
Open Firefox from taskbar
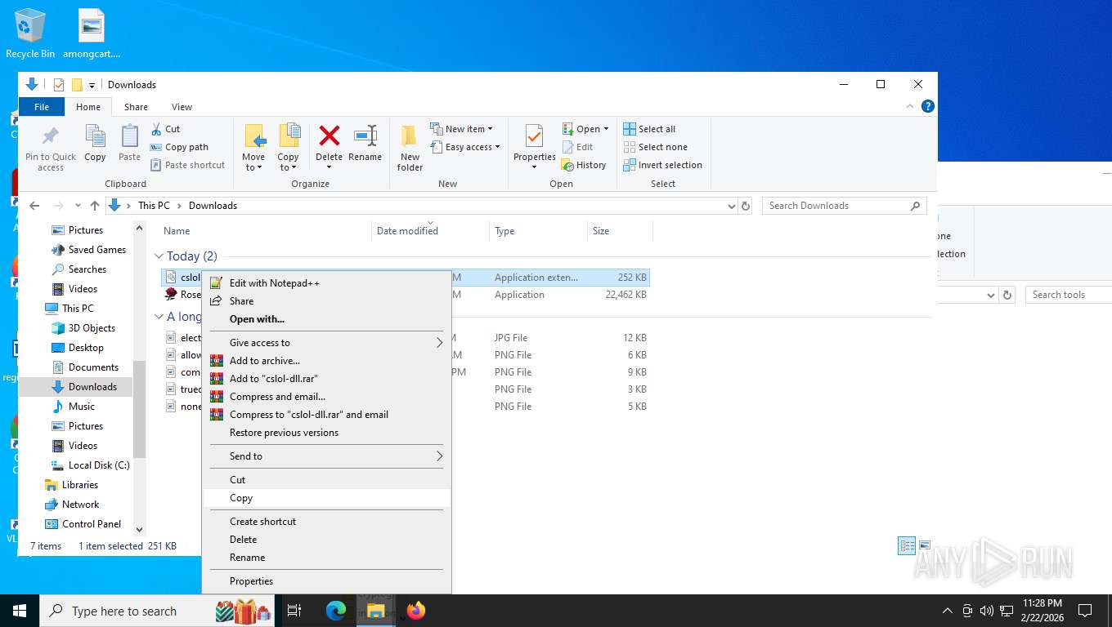[x=416, y=610]
